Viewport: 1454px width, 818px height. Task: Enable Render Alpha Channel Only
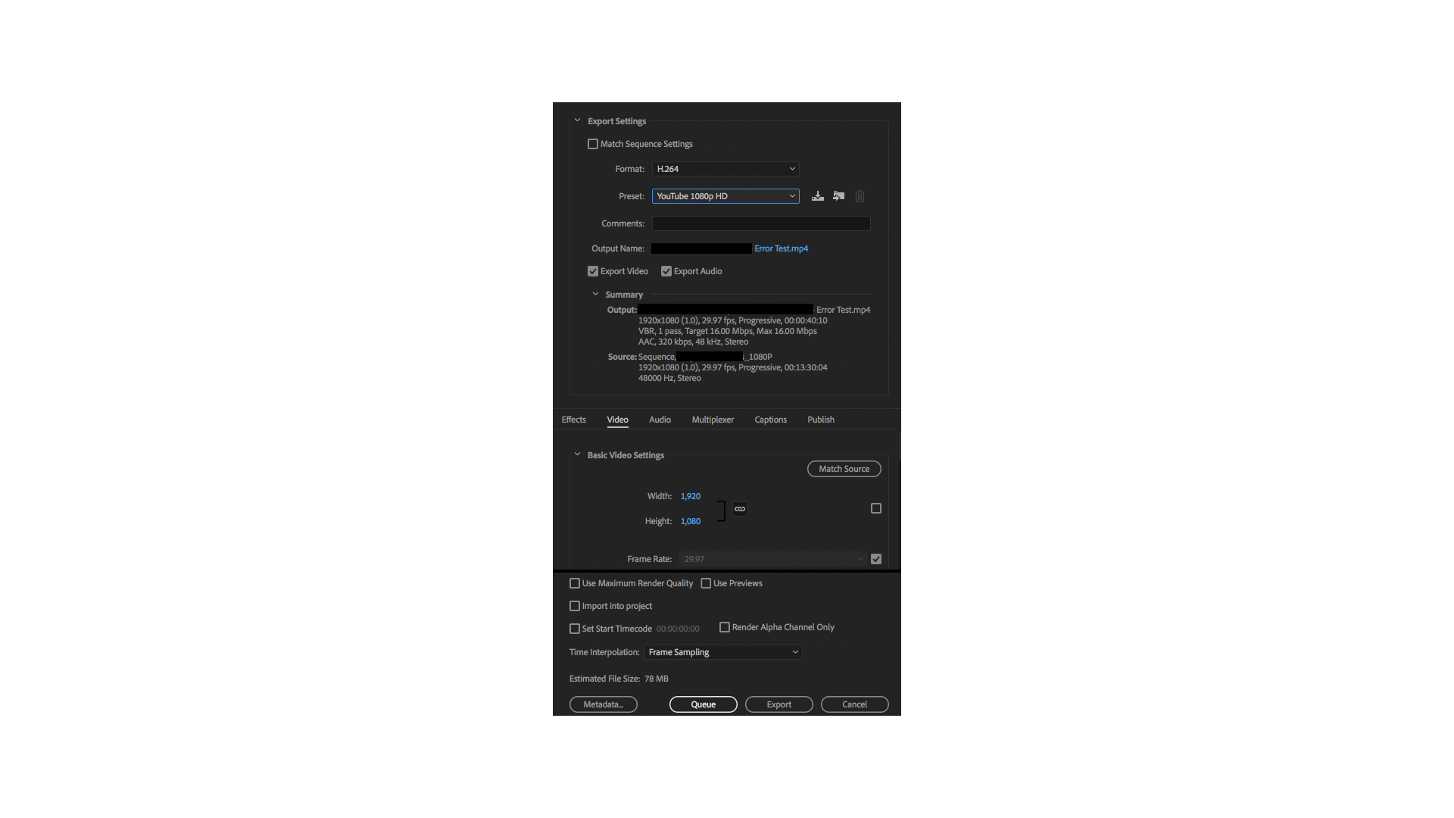725,627
